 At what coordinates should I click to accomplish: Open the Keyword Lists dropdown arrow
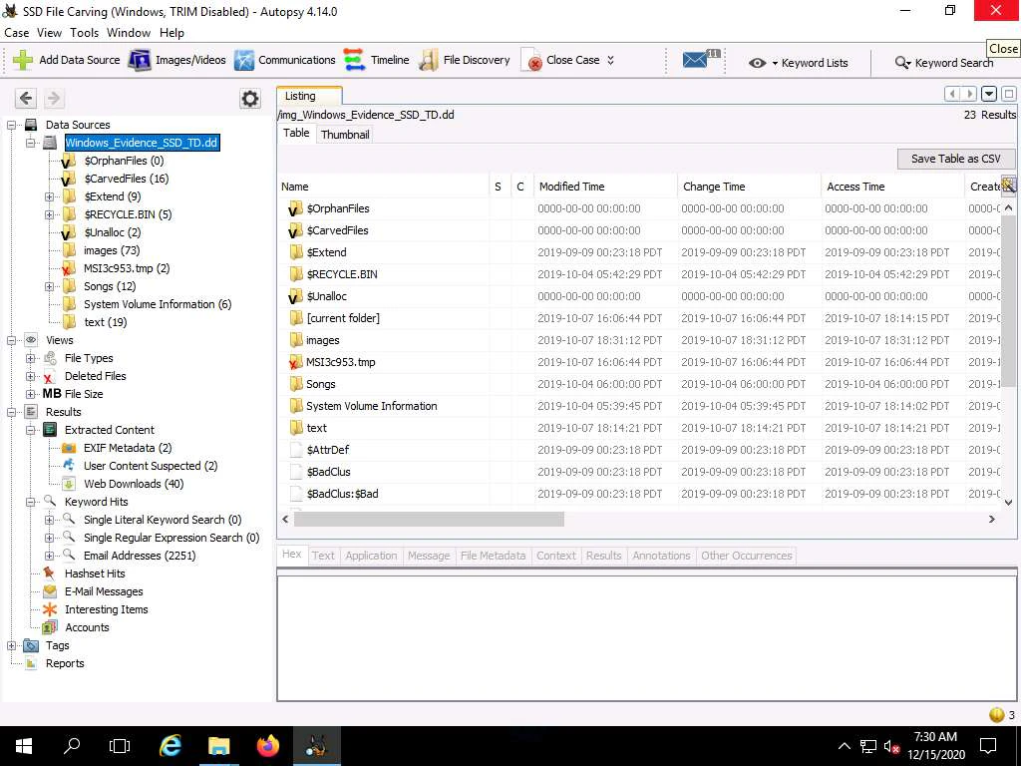(775, 63)
